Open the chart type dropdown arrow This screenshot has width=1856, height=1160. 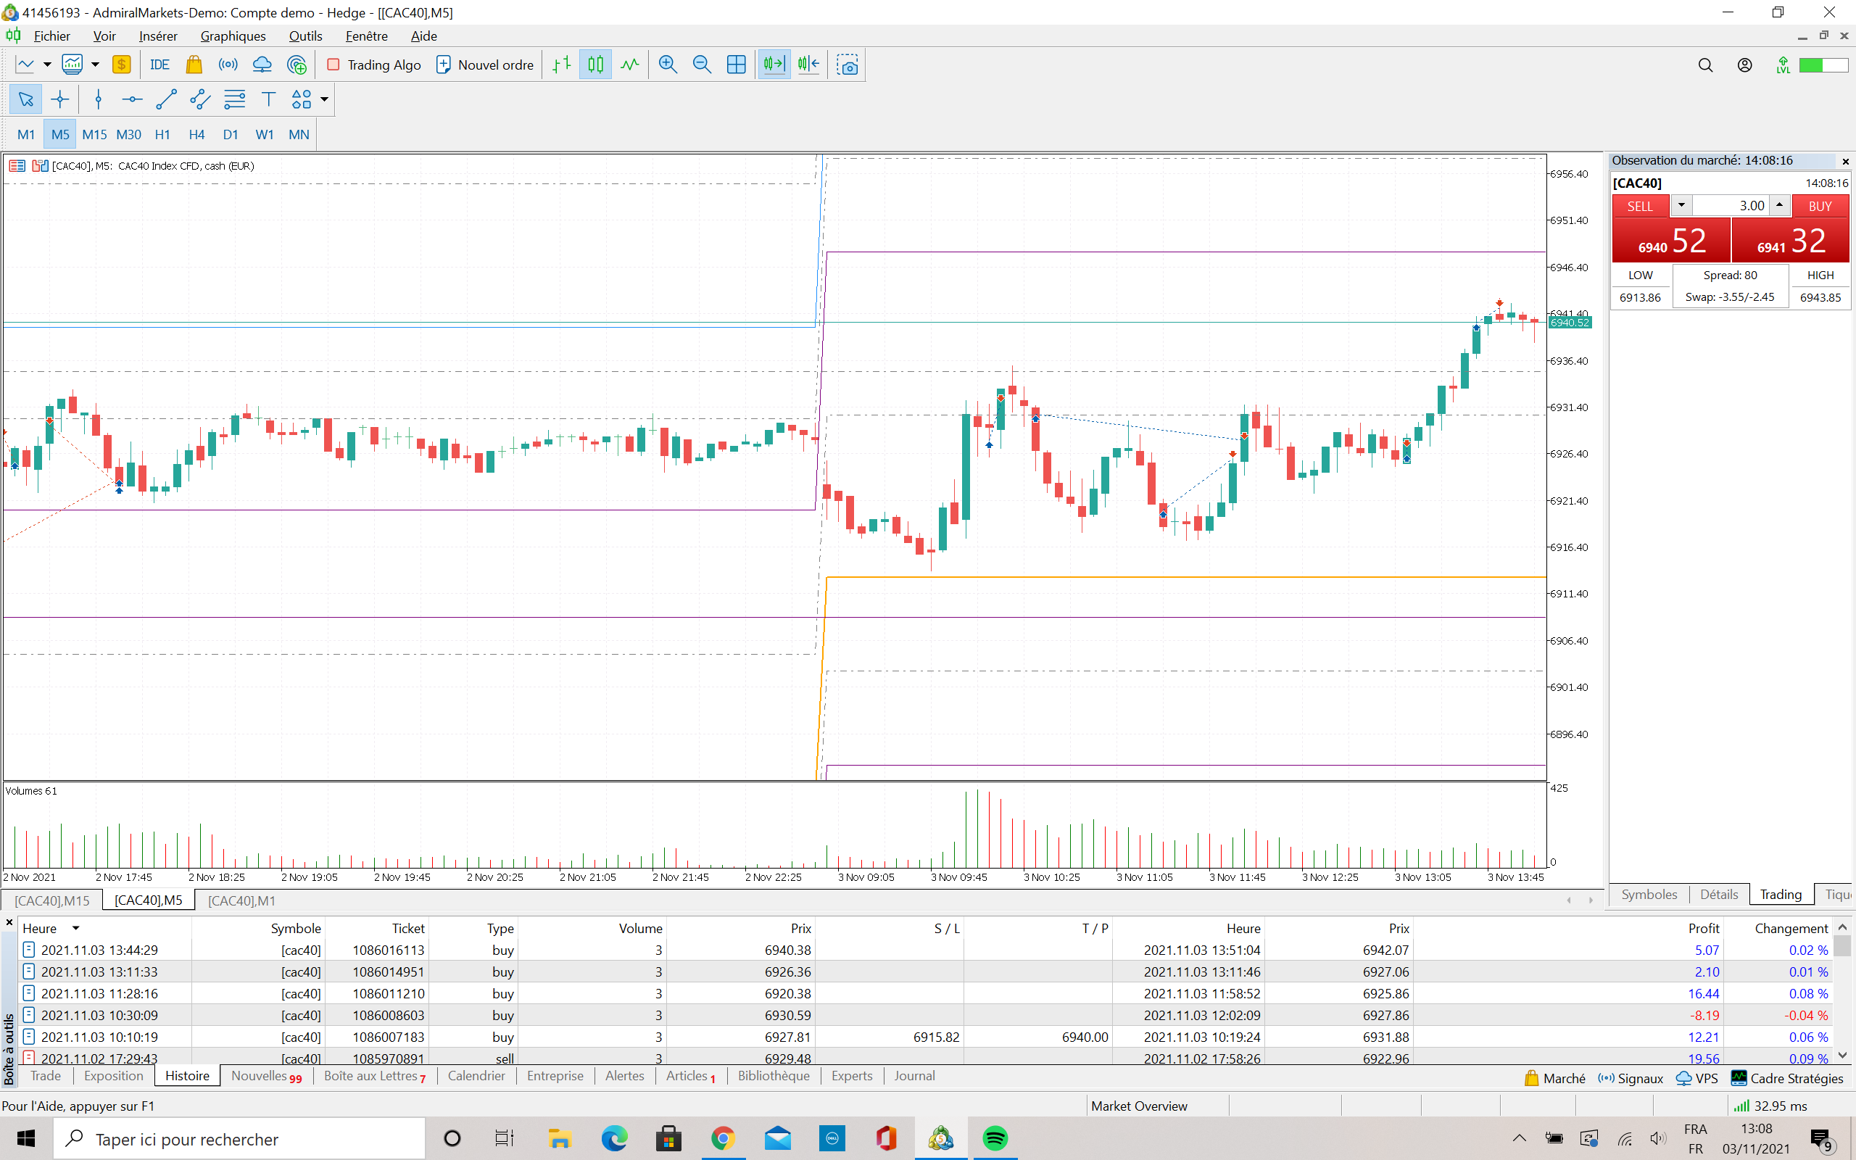47,65
